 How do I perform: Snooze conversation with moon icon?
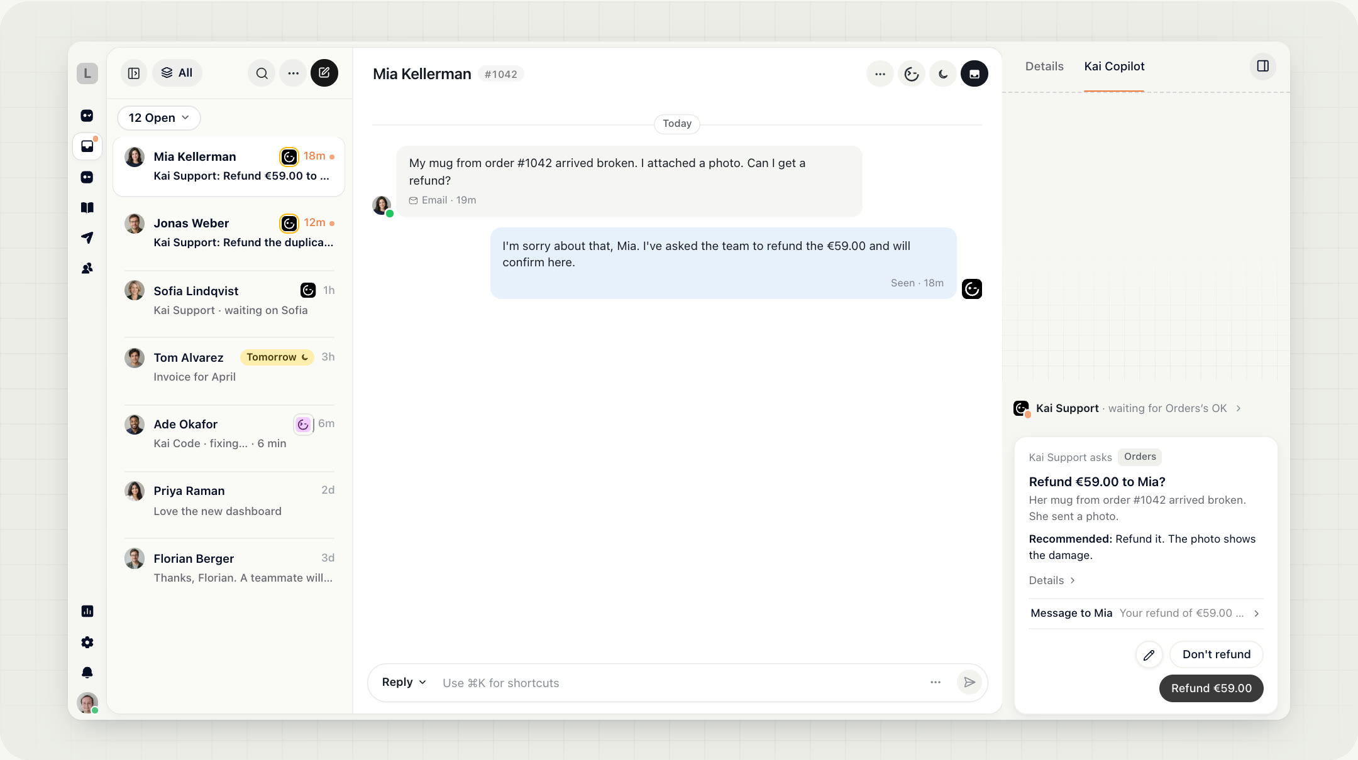click(x=943, y=74)
